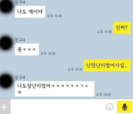133x114 pixels.
Task: Click timestamp beside the '진짜?' bubble
Action: click(x=104, y=32)
